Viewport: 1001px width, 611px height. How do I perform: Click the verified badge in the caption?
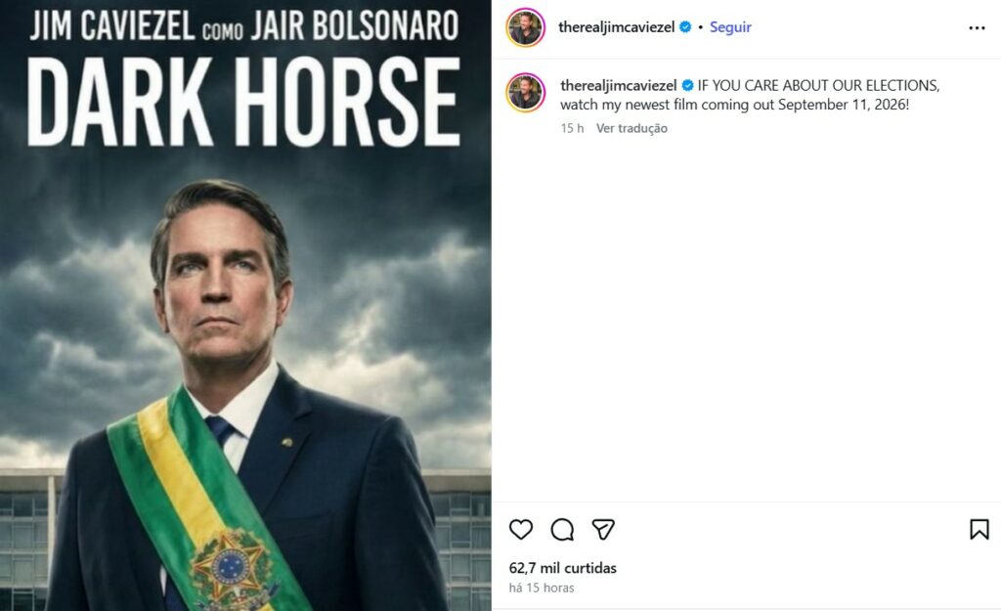pyautogui.click(x=687, y=86)
